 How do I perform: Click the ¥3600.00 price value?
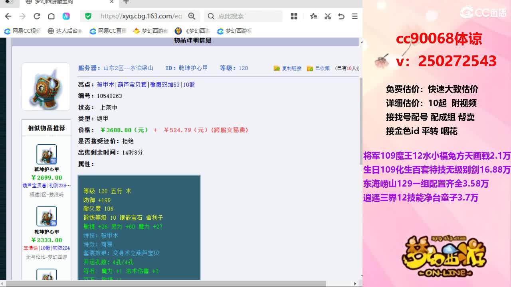(124, 130)
